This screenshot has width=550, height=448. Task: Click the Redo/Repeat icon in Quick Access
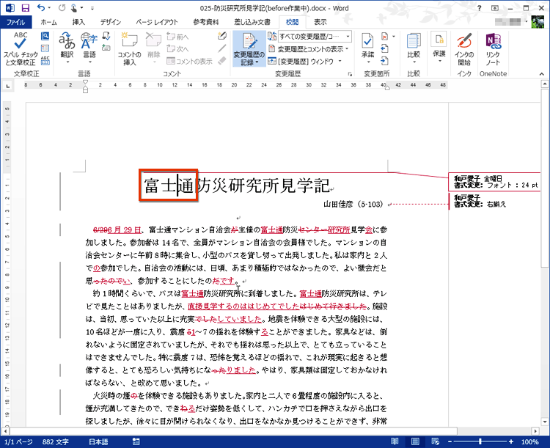click(x=62, y=8)
